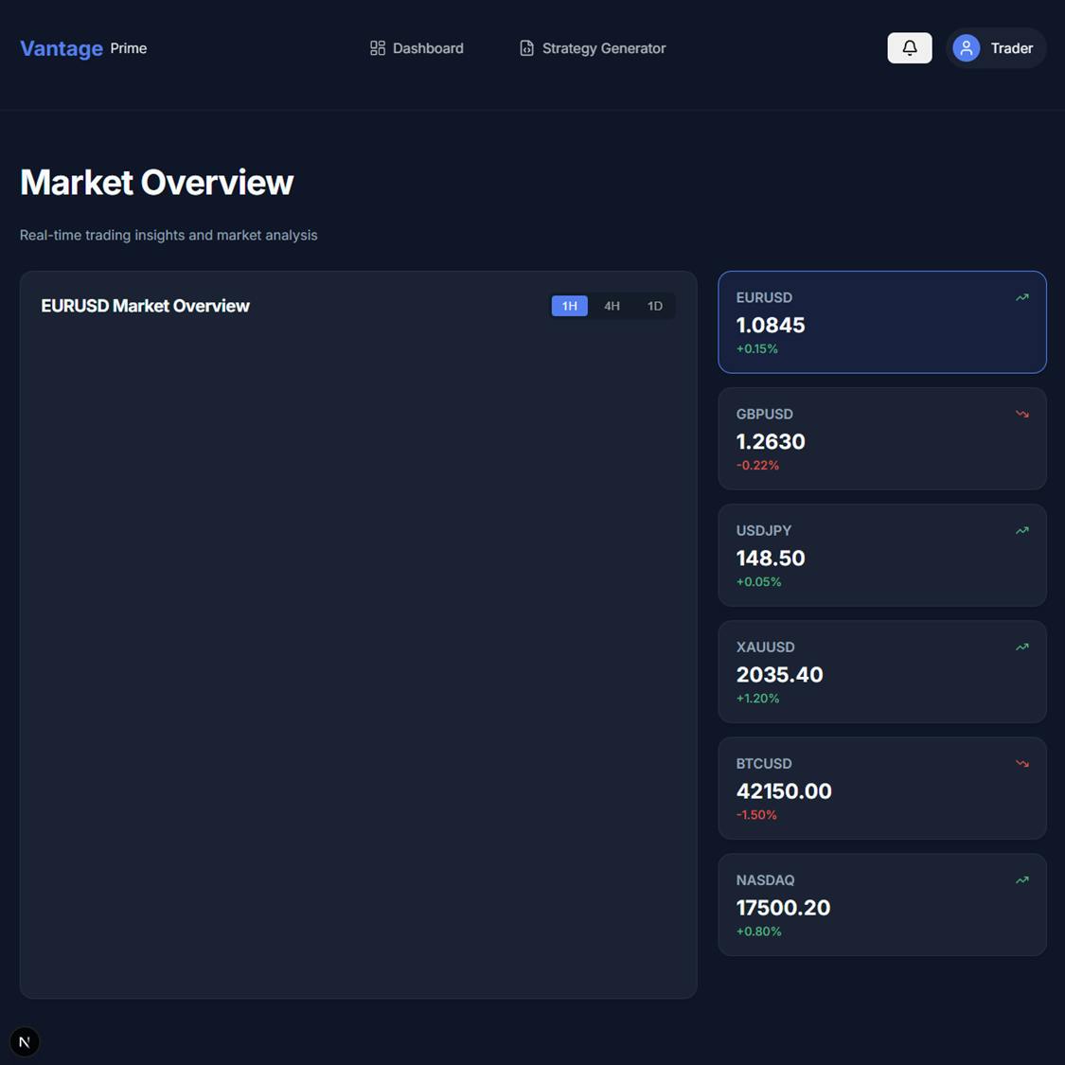
Task: Select the XAUUSD market card
Action: (x=881, y=672)
